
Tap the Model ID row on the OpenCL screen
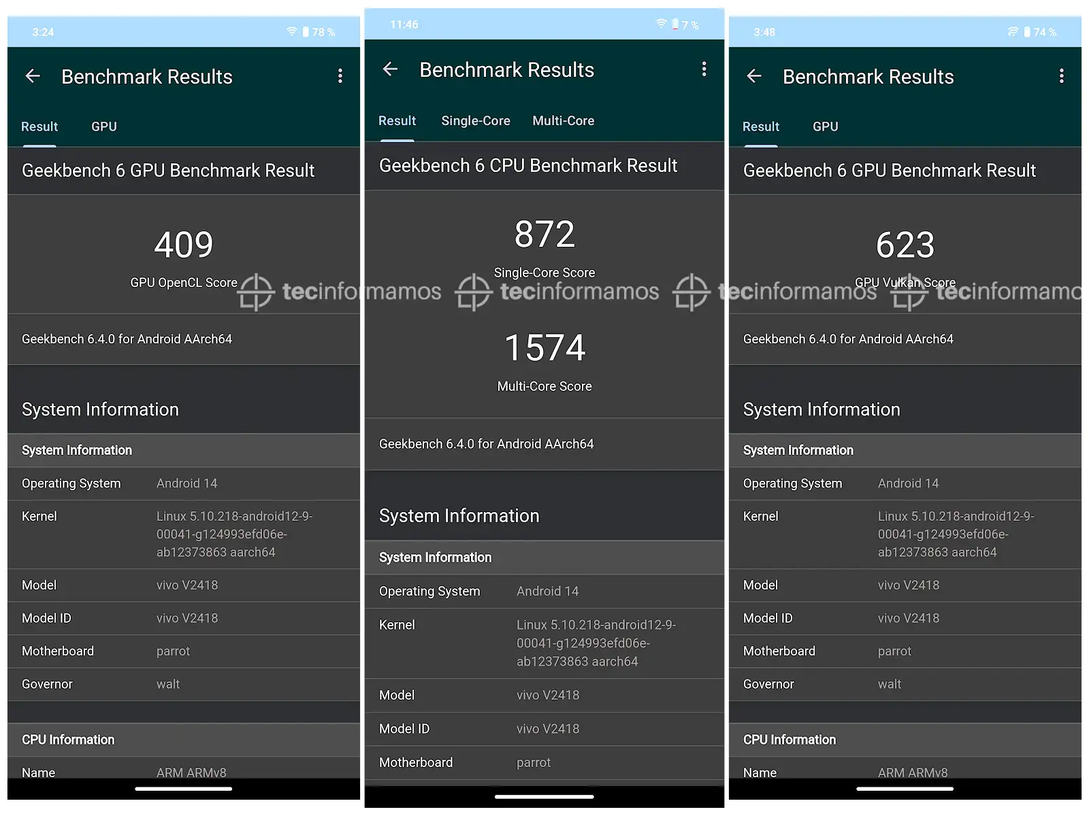[x=184, y=618]
